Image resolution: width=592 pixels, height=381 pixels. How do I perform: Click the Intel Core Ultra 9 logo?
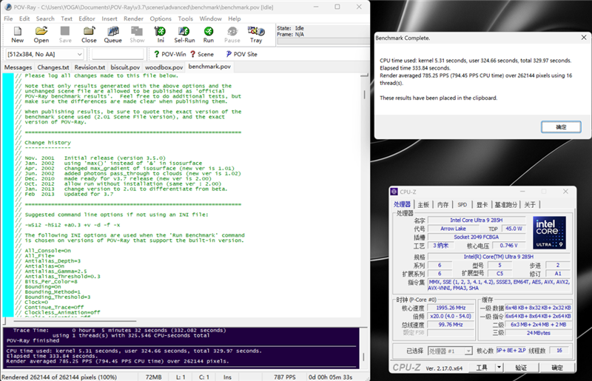tap(549, 232)
